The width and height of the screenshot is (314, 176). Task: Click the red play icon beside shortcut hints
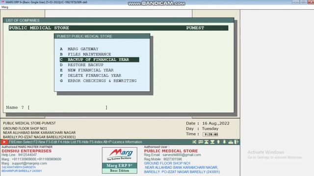pyautogui.click(x=4, y=142)
